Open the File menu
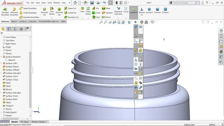Viewport: 224px width, 126px height. point(28,3)
